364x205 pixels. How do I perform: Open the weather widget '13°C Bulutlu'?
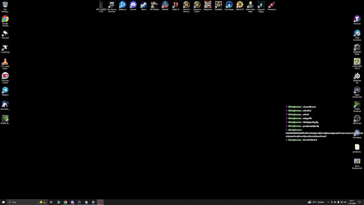click(x=316, y=202)
